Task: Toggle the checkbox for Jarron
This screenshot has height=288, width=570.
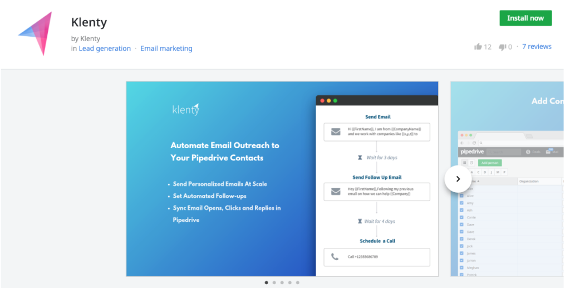Action: [x=461, y=260]
